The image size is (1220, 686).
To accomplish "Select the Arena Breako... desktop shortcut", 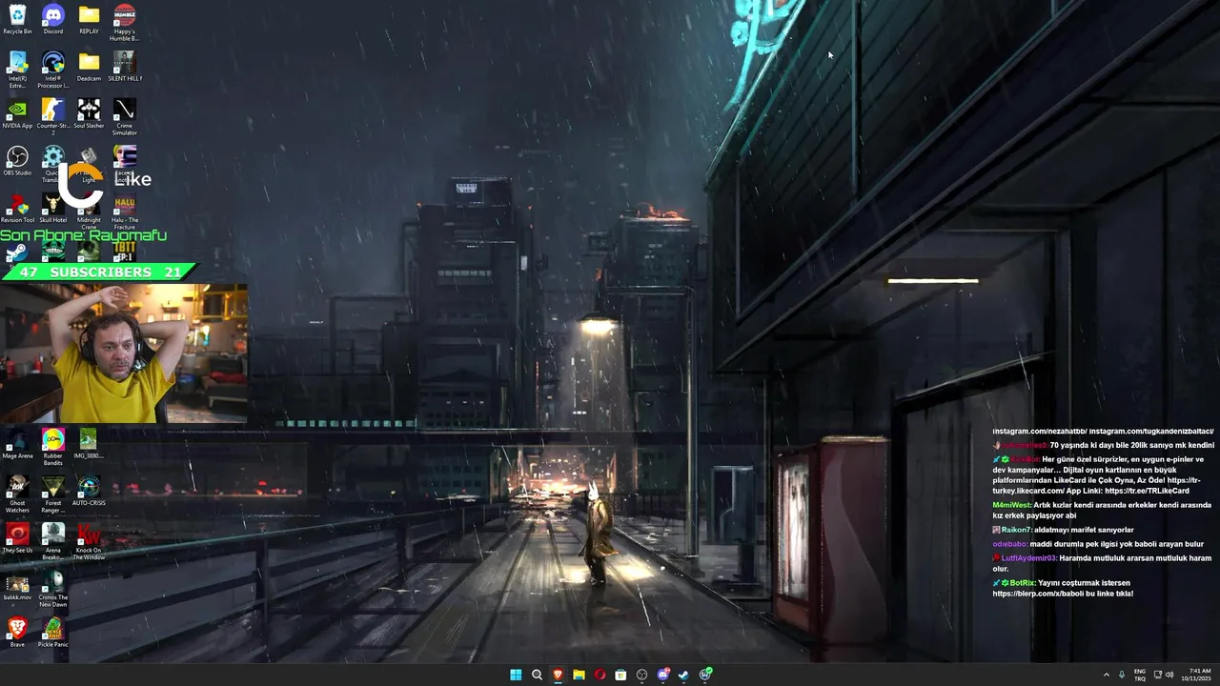I will (x=53, y=542).
